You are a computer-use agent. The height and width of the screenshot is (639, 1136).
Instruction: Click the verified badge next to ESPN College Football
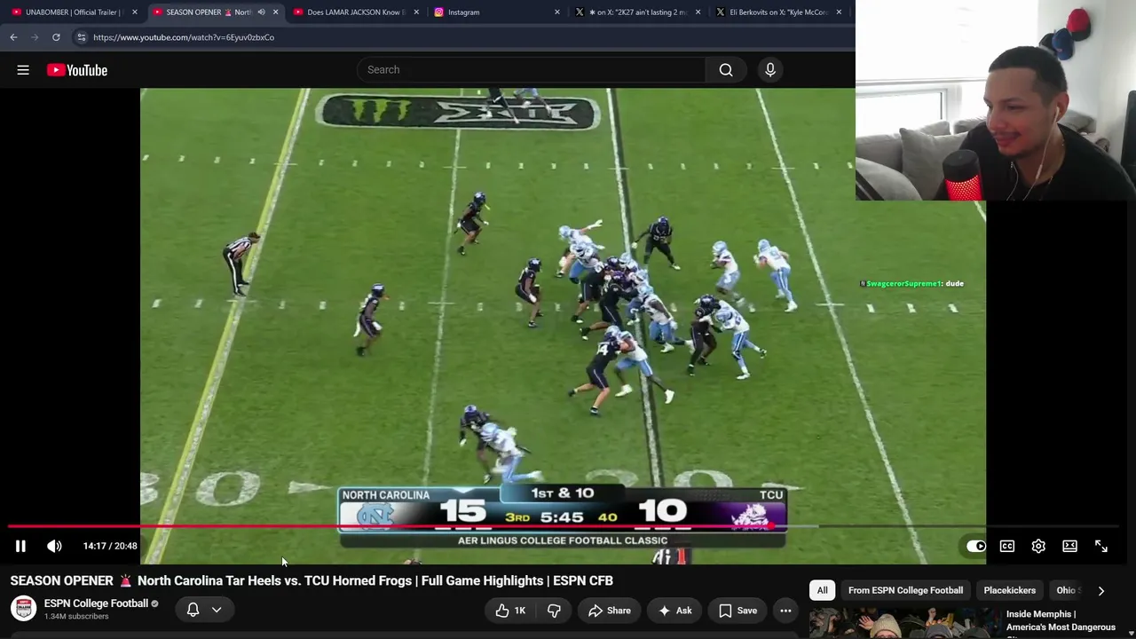click(x=154, y=604)
